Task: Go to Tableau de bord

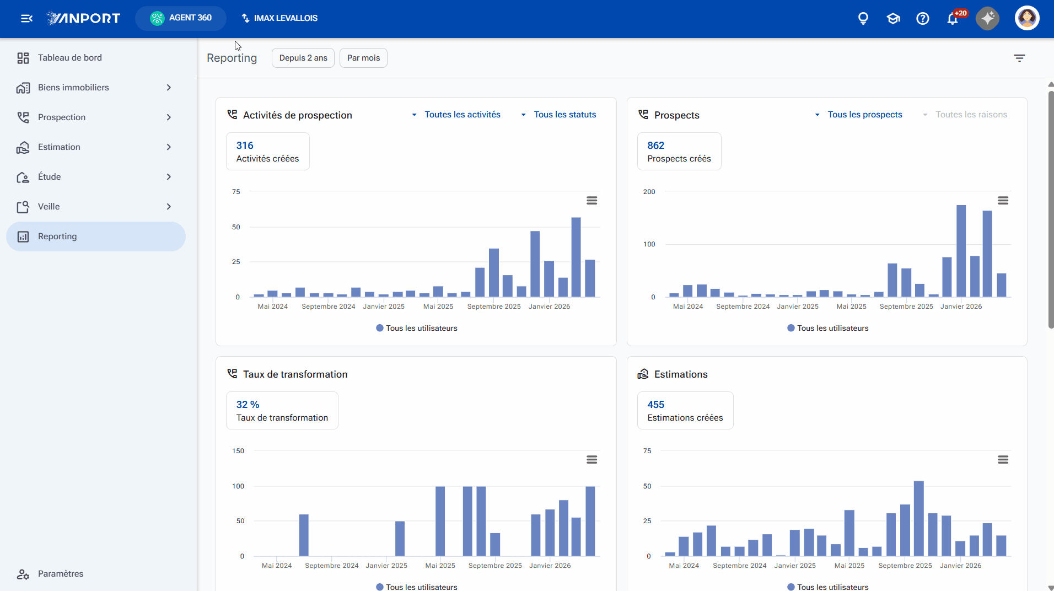Action: pos(96,58)
